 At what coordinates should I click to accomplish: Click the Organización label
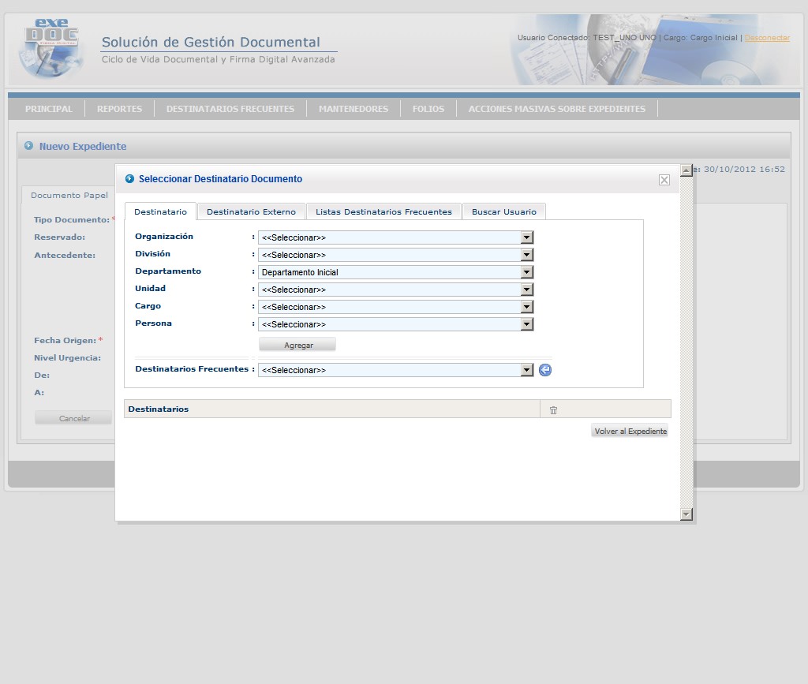164,237
